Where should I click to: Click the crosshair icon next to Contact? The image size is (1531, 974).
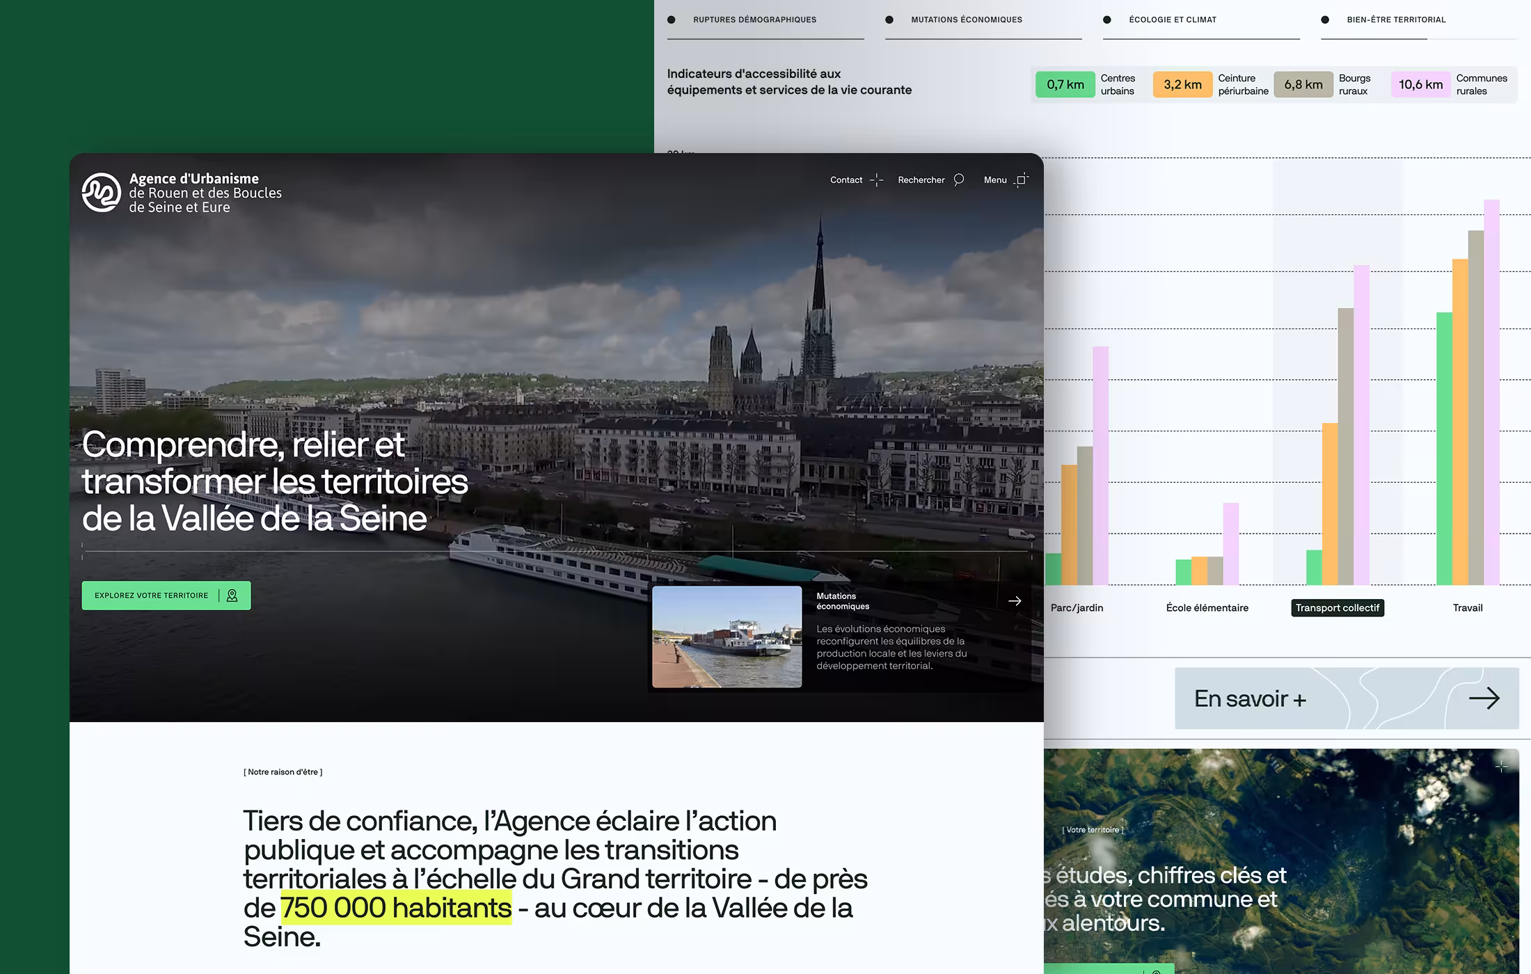(x=876, y=180)
